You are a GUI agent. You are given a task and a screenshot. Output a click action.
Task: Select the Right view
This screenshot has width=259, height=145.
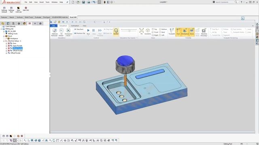point(155,35)
